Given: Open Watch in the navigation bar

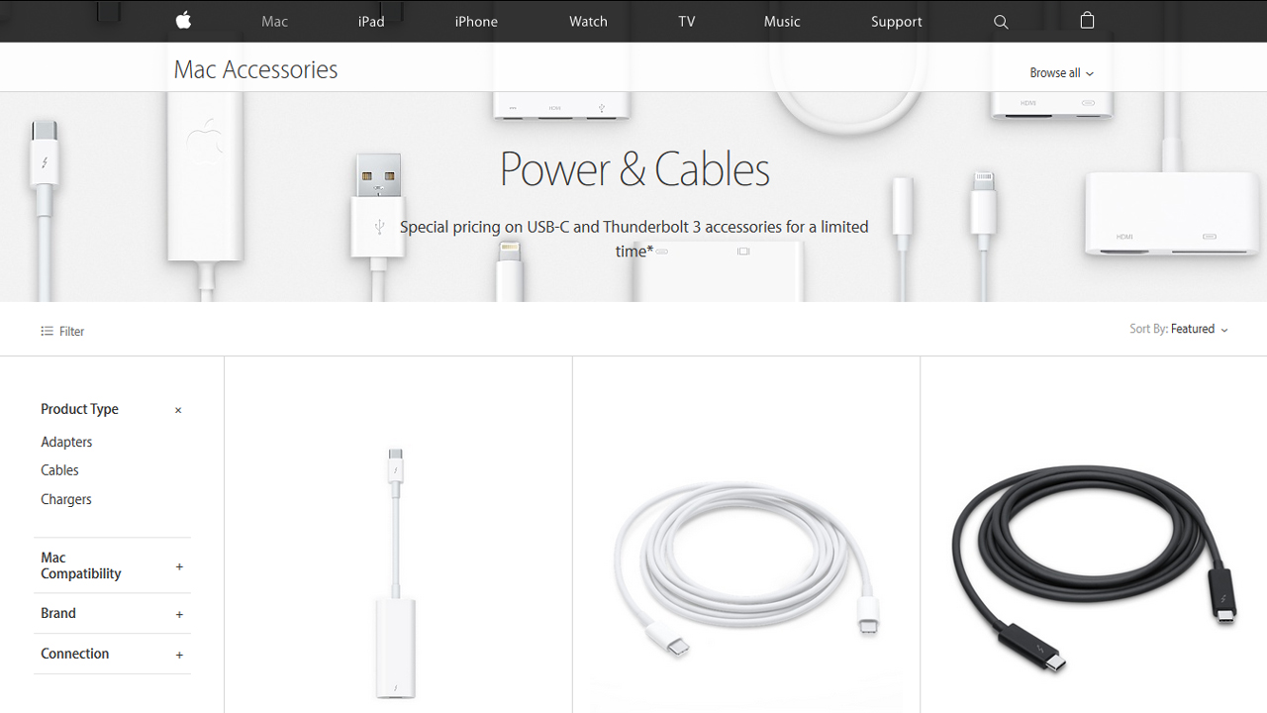Looking at the screenshot, I should 588,22.
